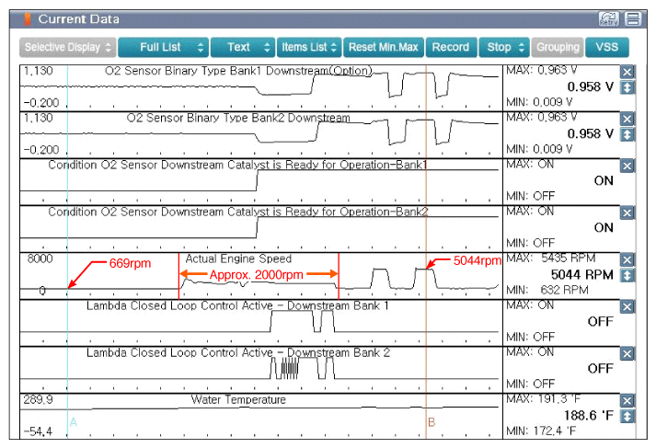Adjust scale arrows for Water Temperature
Viewport: 656px width, 448px height.
click(x=627, y=417)
